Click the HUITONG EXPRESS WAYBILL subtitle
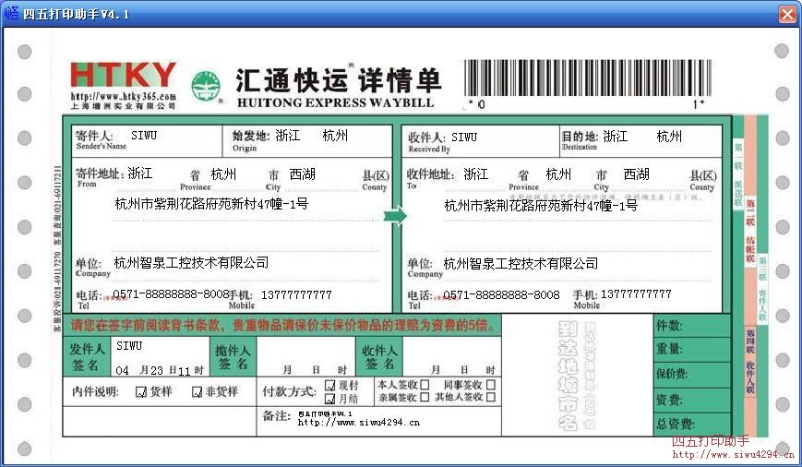The width and height of the screenshot is (802, 467). tap(336, 102)
